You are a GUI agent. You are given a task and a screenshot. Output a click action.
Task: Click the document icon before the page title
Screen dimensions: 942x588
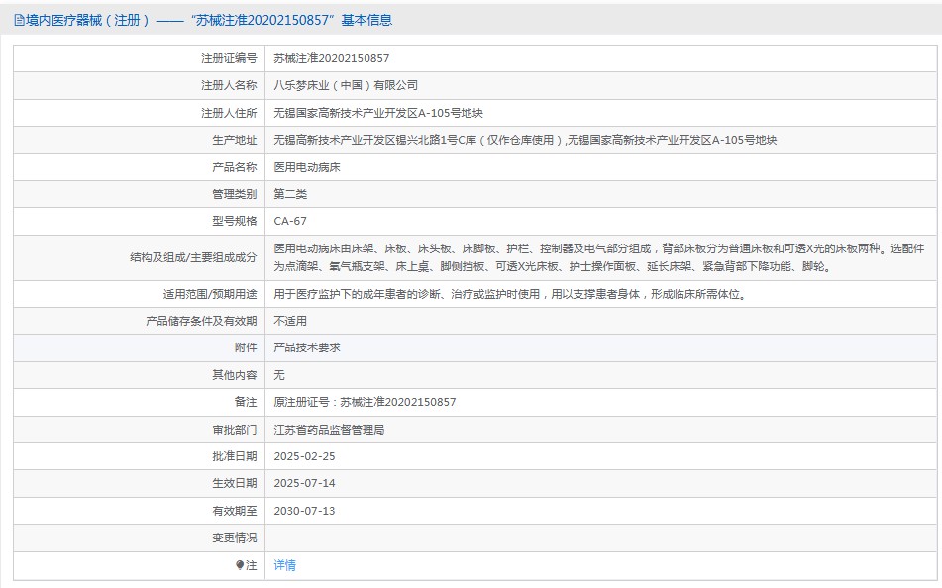pyautogui.click(x=20, y=21)
